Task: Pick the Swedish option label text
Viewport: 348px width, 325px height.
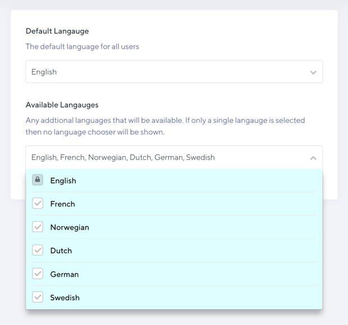Action: (65, 298)
